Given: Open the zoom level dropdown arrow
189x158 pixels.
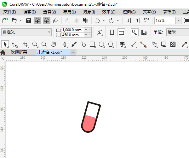Looking at the screenshot, I should coord(179,20).
